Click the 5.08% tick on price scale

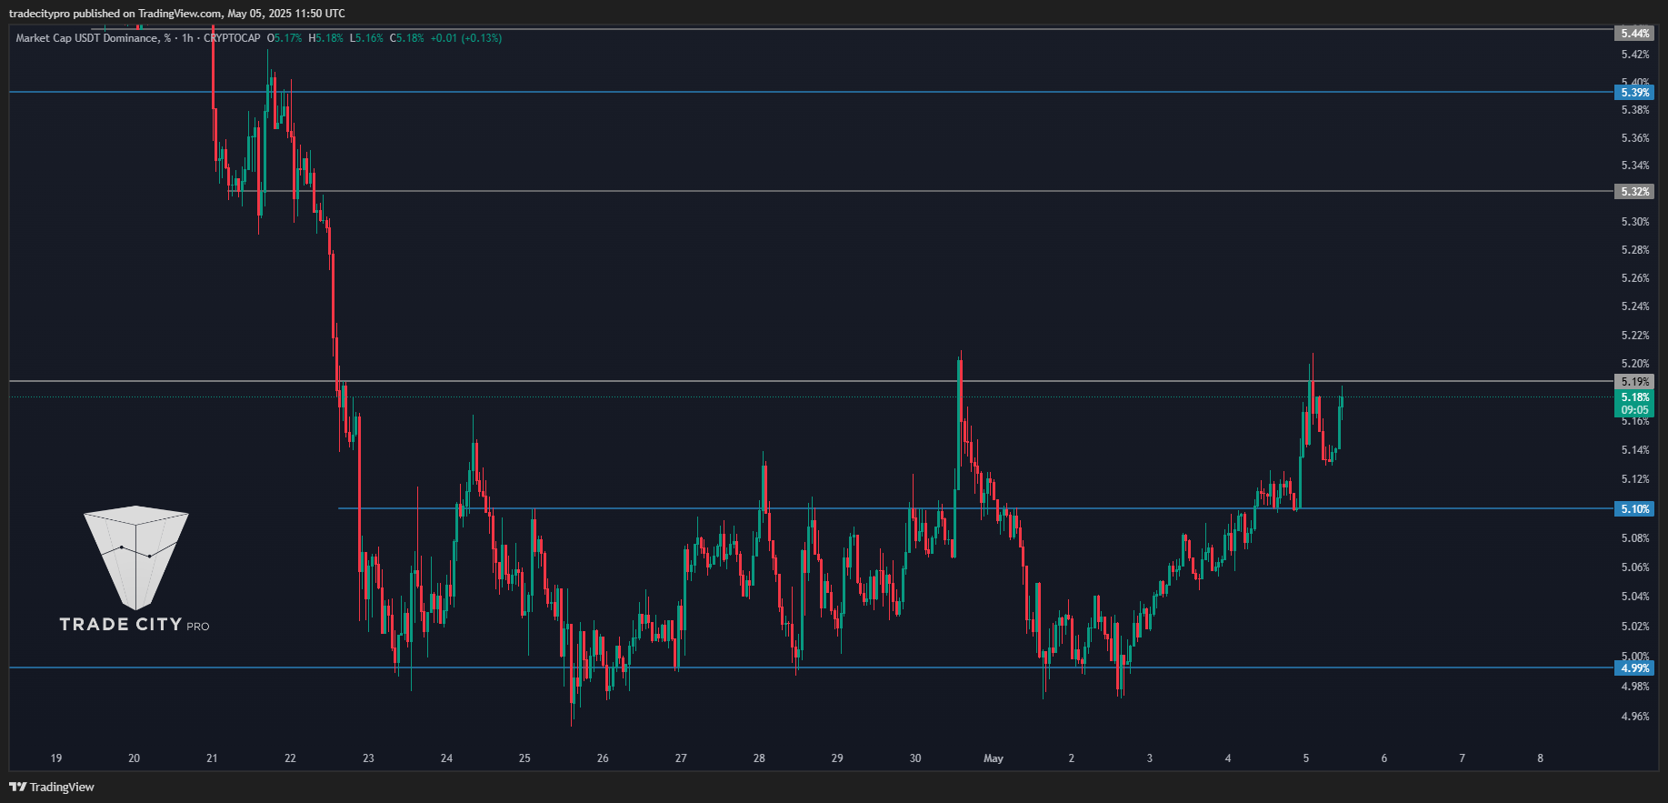coord(1634,538)
